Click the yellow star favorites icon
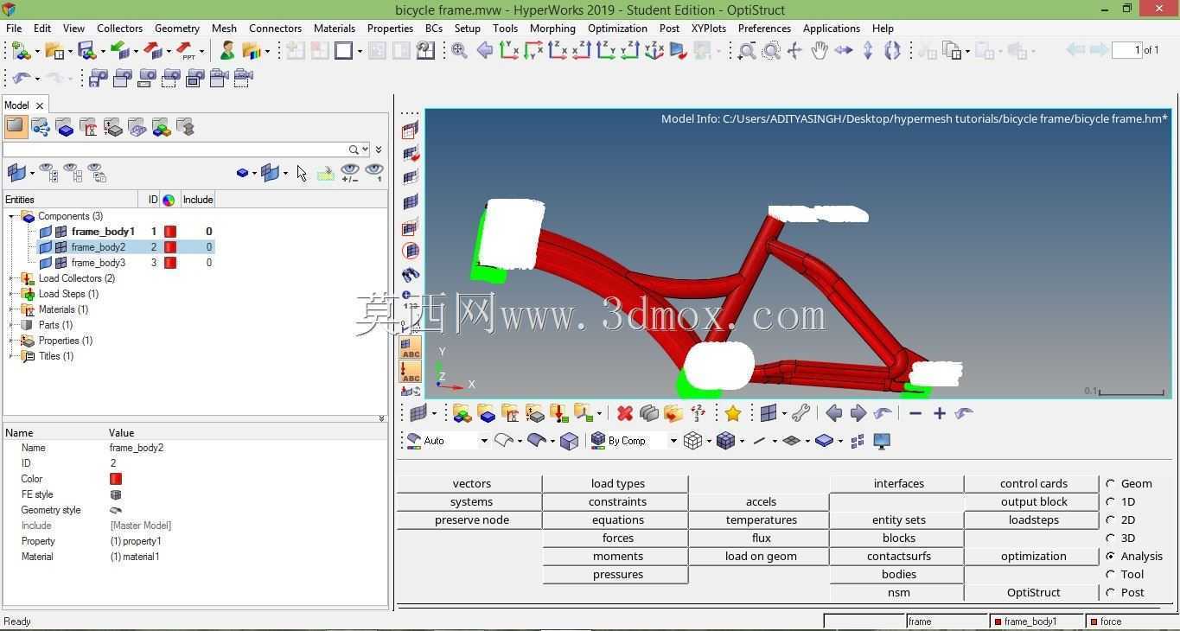 pyautogui.click(x=733, y=414)
